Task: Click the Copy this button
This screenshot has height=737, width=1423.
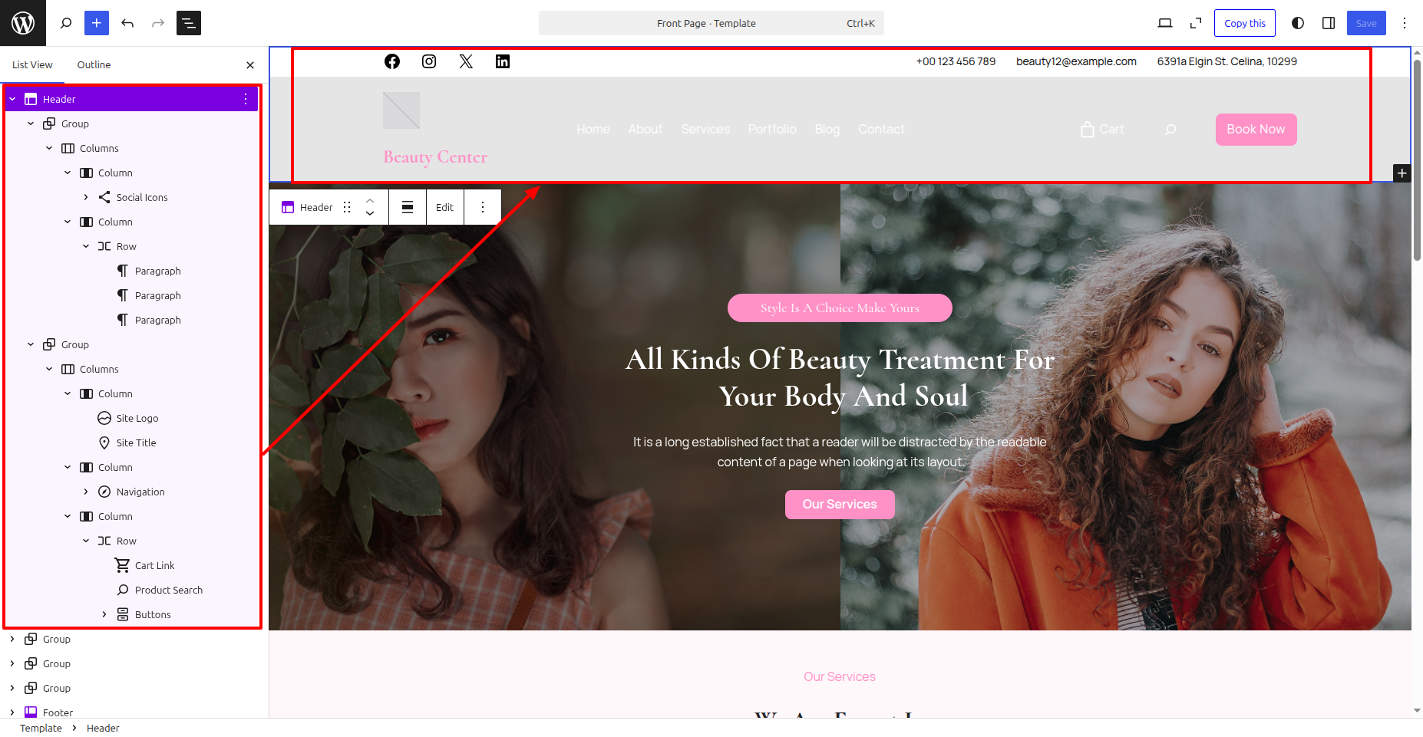Action: pyautogui.click(x=1244, y=23)
